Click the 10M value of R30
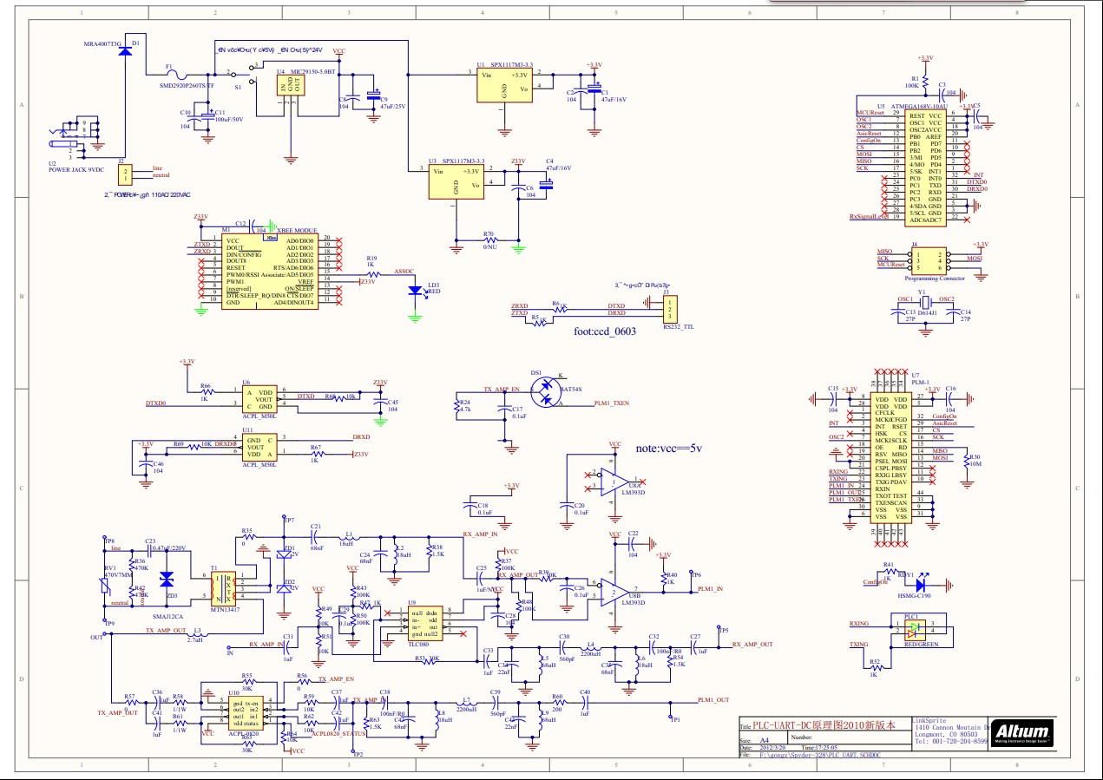The image size is (1103, 780). [x=975, y=463]
